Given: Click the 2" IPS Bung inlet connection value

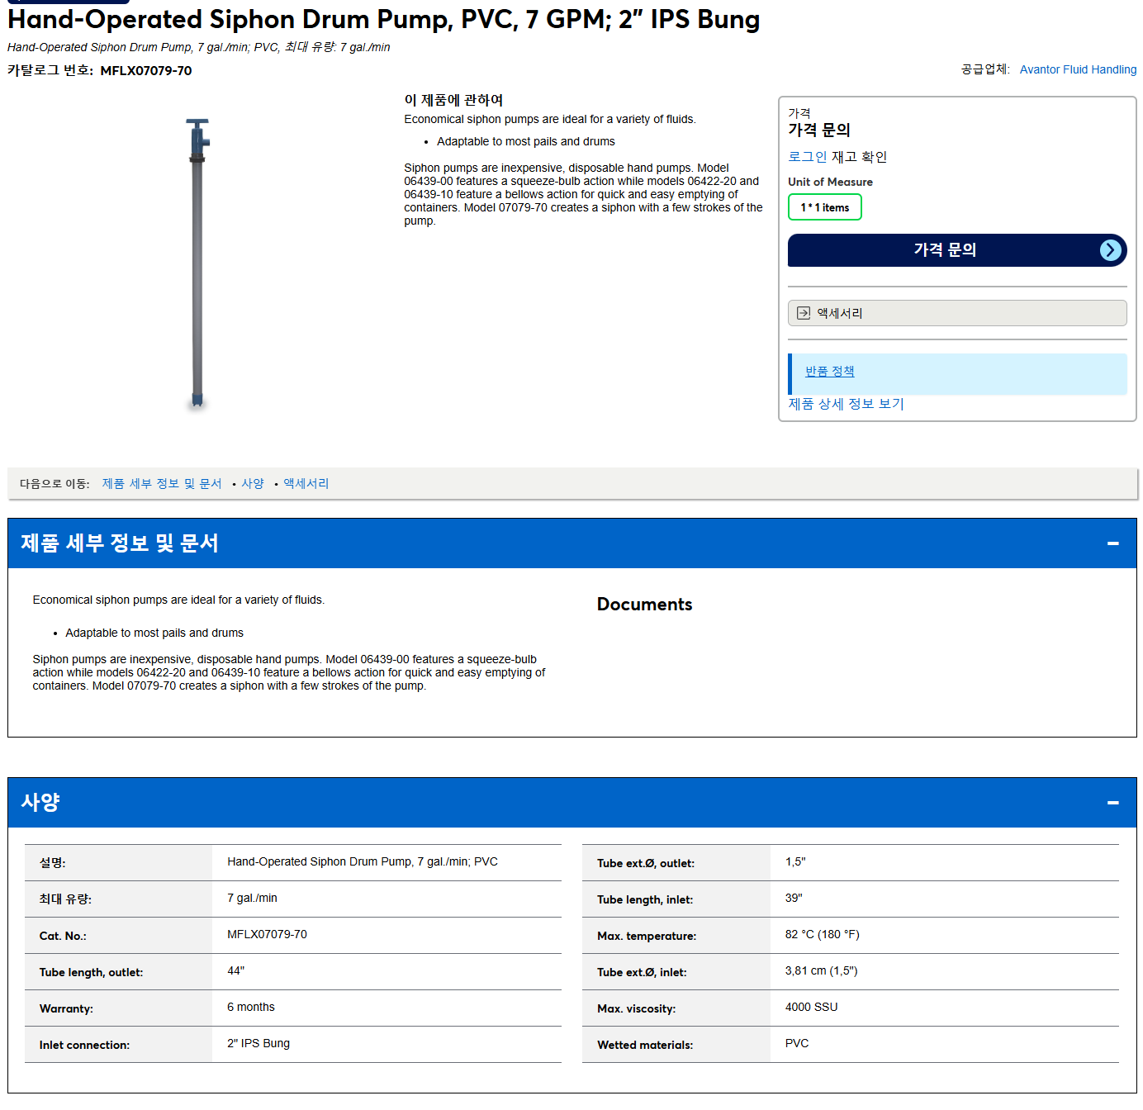Looking at the screenshot, I should click(x=258, y=1044).
